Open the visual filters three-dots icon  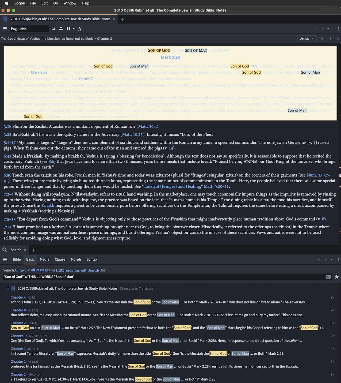click(x=61, y=29)
